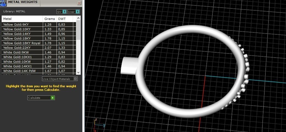Click the 1.28 grams value
Viewport: 286px width, 132px height.
tap(48, 25)
